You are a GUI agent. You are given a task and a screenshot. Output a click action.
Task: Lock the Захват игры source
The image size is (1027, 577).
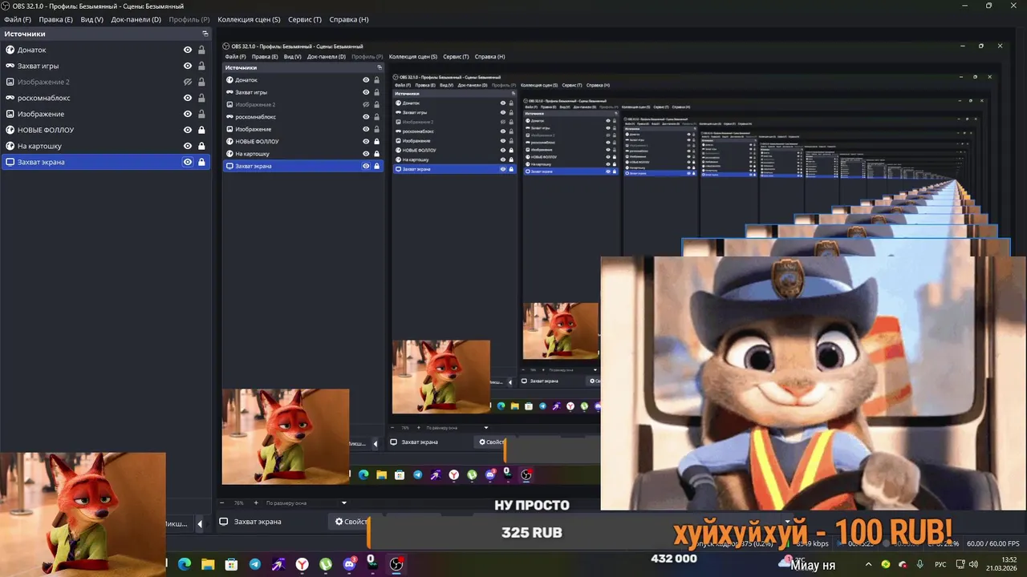201,66
